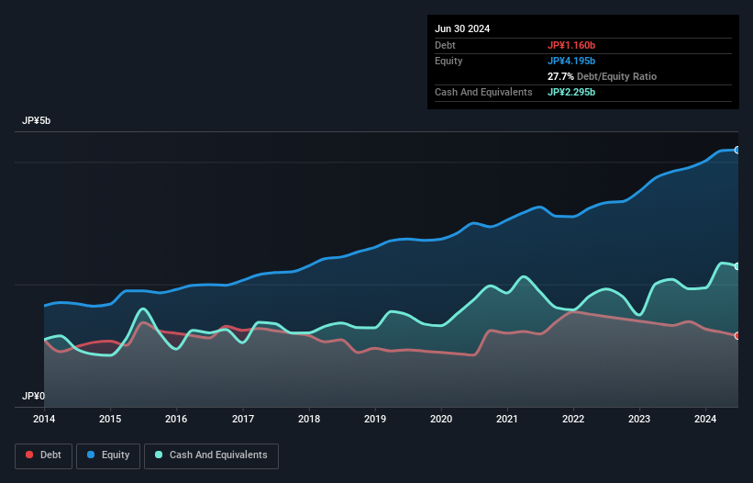Click the Equity row label in tooltip
Image resolution: width=753 pixels, height=483 pixels.
point(448,61)
